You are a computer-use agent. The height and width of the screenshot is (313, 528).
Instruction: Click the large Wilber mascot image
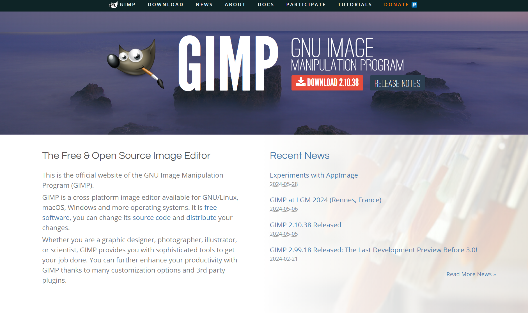coord(136,63)
